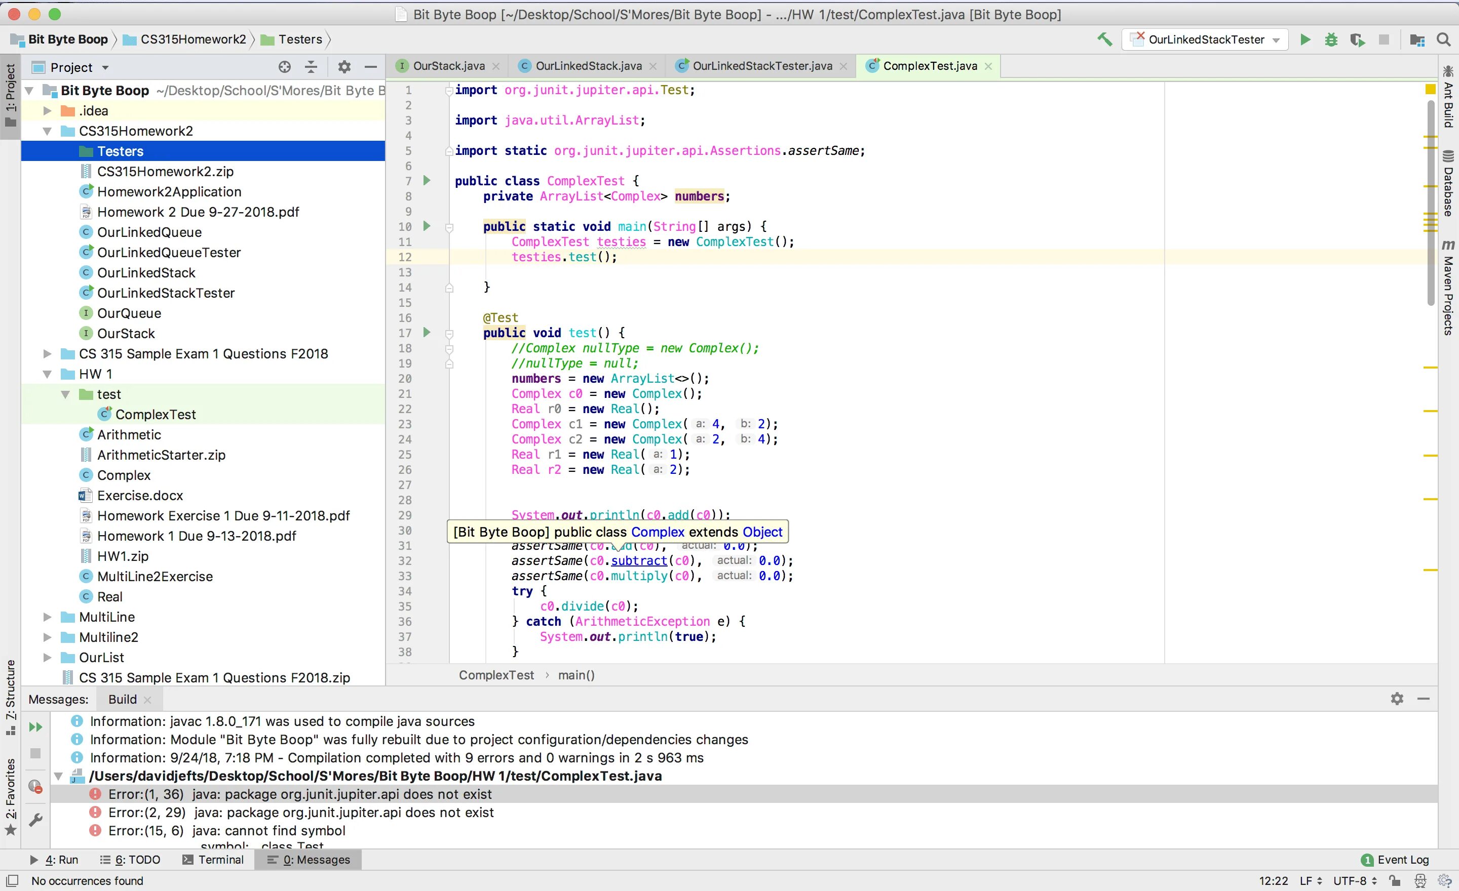Collapse the CS315Homework2 folder
1459x891 pixels.
[x=48, y=131]
